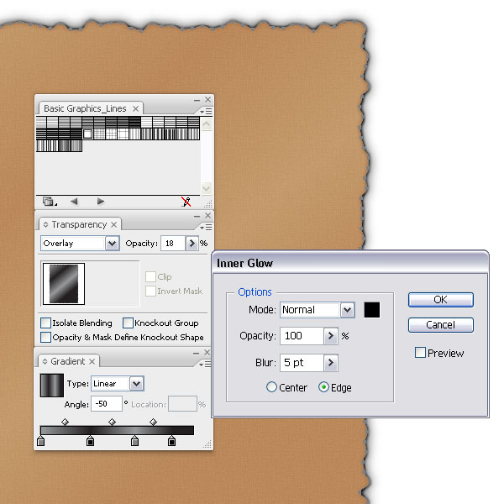Collapse the Transparency panel with minimize dash
This screenshot has width=504, height=504.
[197, 217]
